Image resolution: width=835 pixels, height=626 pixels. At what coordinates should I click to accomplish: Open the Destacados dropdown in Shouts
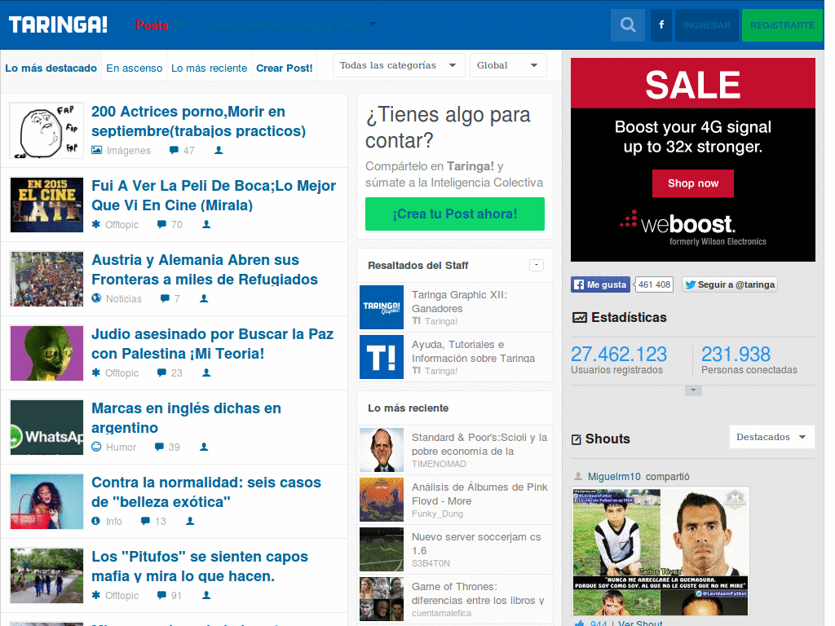click(x=771, y=437)
